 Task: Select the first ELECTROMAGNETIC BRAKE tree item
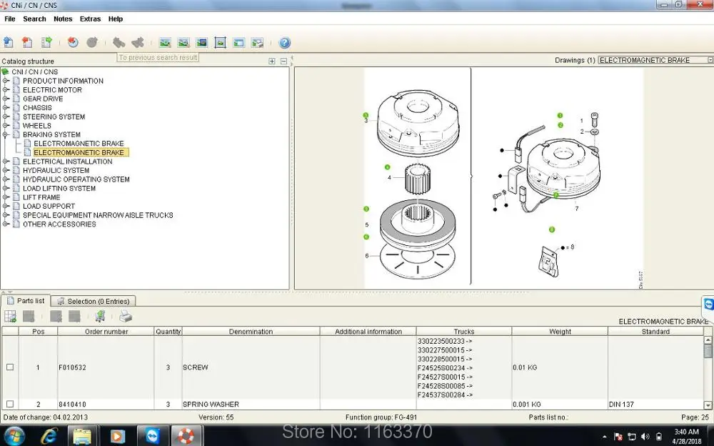(79, 143)
